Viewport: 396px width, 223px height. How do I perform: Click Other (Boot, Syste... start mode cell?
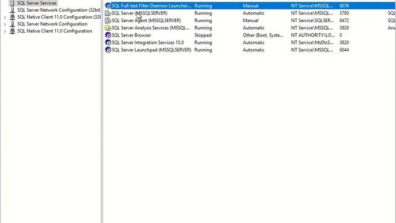(x=263, y=35)
